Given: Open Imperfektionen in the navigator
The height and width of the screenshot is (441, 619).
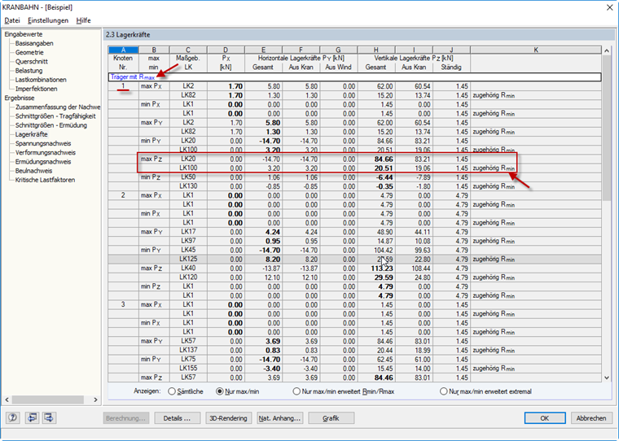Looking at the screenshot, I should pyautogui.click(x=37, y=89).
